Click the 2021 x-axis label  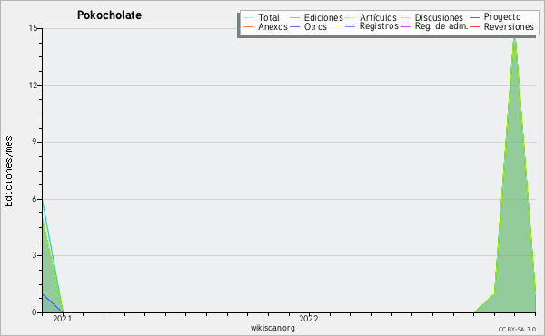(62, 319)
